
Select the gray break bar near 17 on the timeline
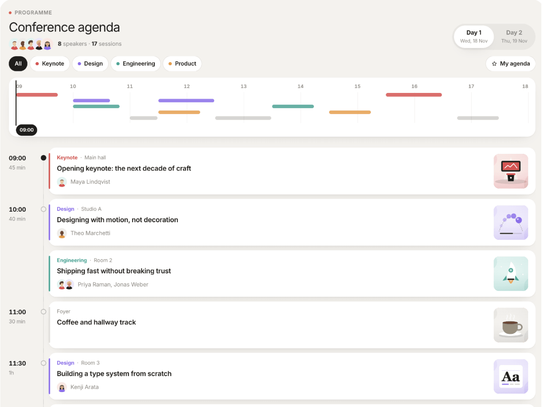pyautogui.click(x=478, y=118)
